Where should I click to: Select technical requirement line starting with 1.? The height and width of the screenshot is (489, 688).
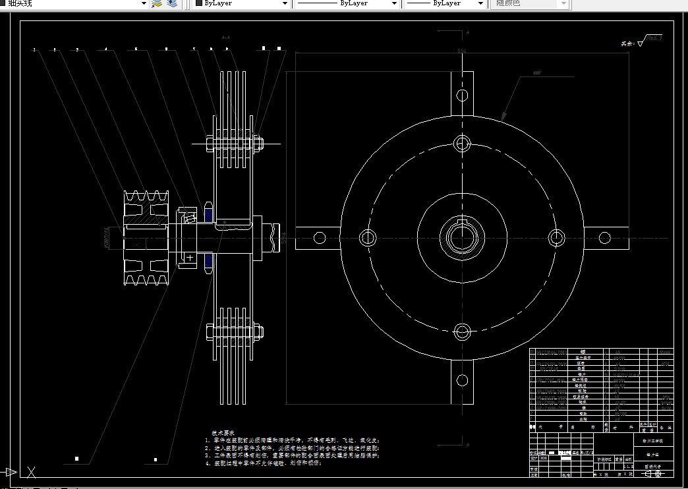click(x=292, y=440)
